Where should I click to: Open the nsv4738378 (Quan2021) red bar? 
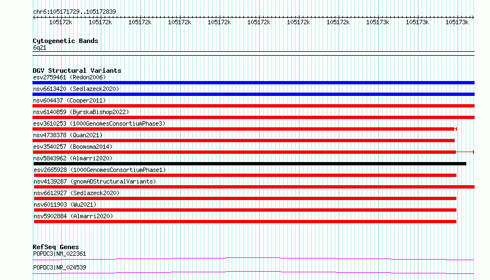pos(244,141)
